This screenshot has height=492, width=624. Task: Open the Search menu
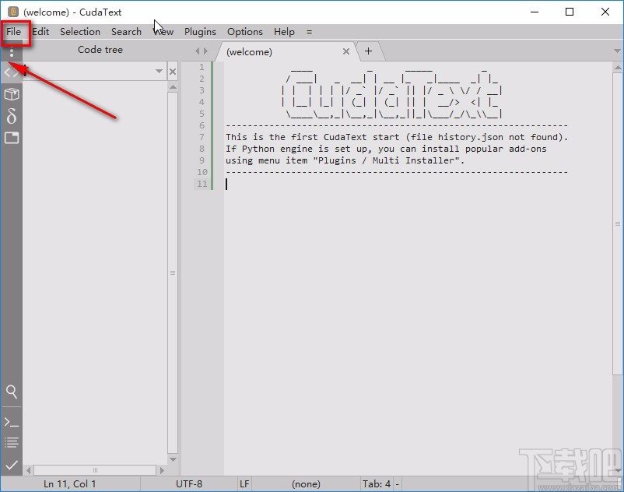point(126,31)
